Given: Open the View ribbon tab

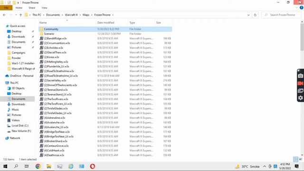Looking at the screenshot, I should point(44,8).
